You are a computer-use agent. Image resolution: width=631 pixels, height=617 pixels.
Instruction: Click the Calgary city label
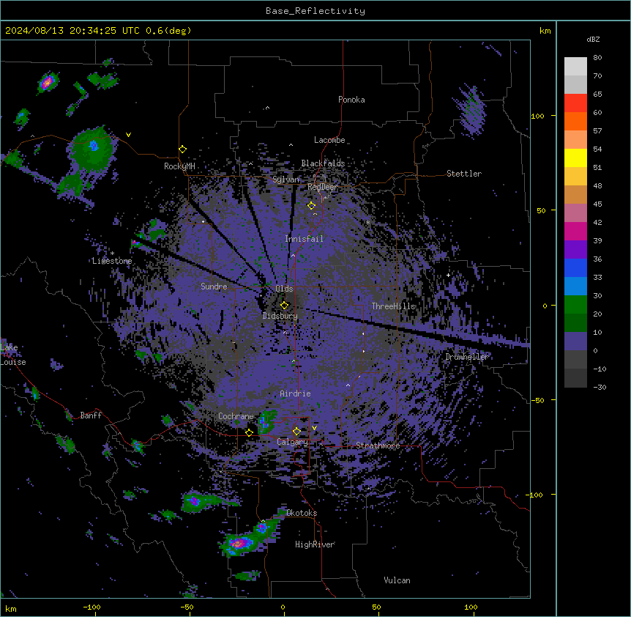(292, 442)
